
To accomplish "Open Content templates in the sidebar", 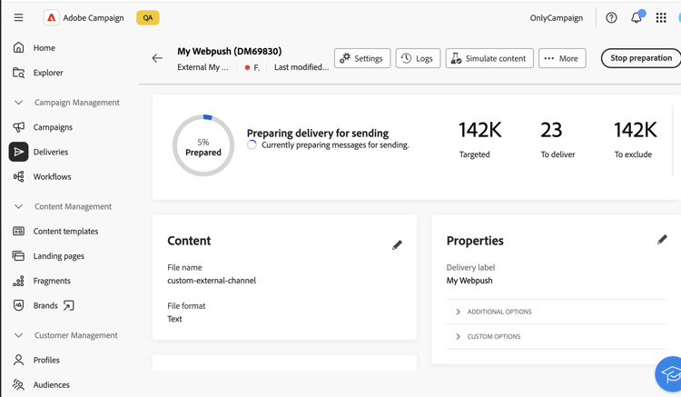I will pos(65,232).
